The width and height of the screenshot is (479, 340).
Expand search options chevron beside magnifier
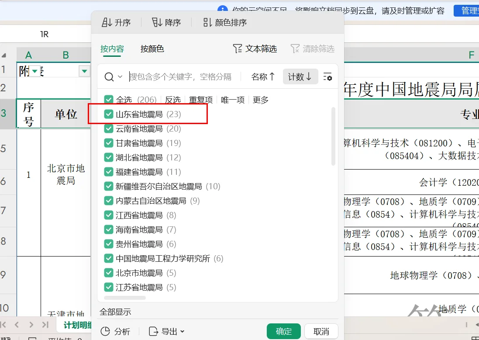120,77
